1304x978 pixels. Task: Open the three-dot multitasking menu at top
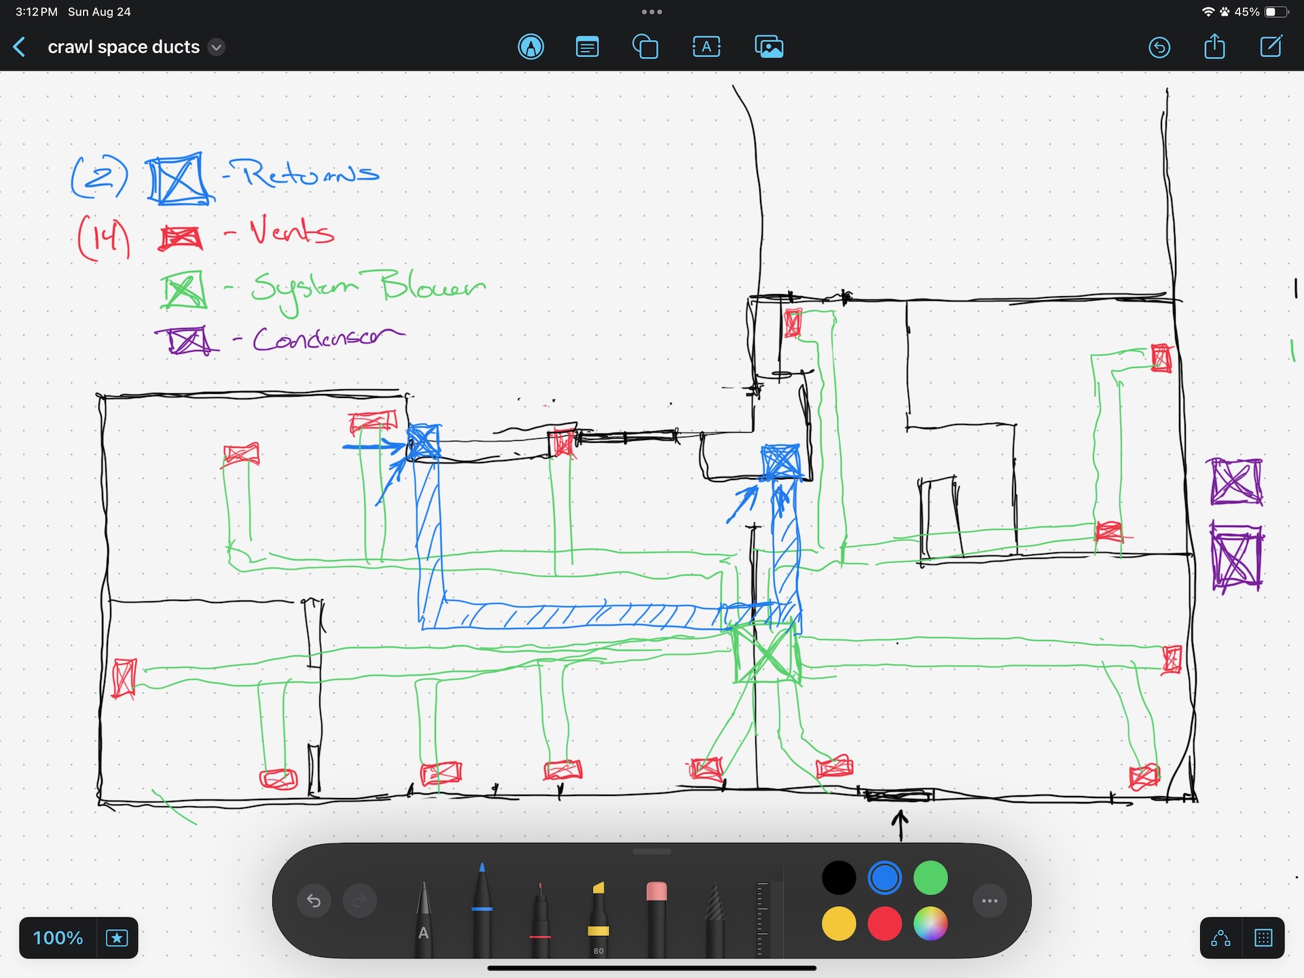point(651,12)
